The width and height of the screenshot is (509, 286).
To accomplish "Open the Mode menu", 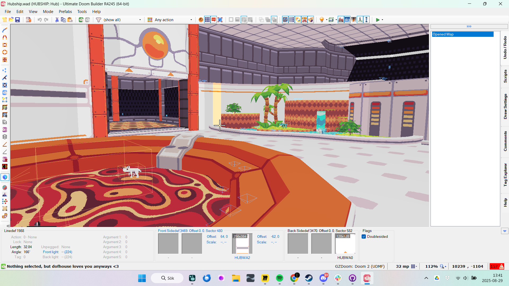I will 48,11.
